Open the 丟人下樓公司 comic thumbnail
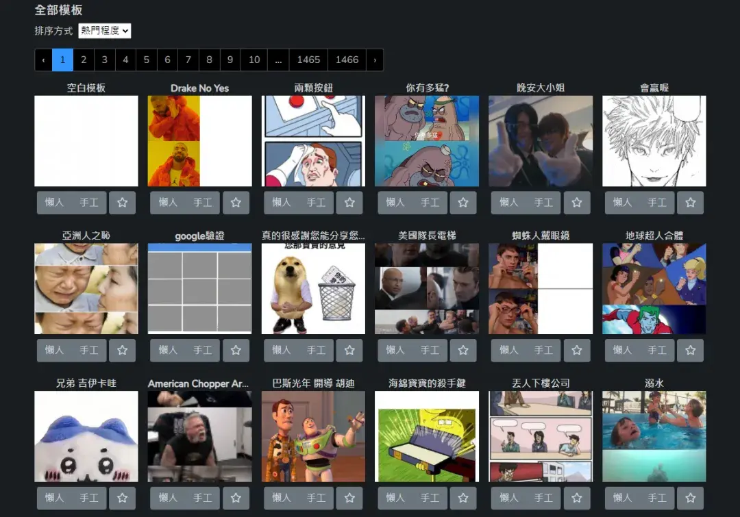Screen dimensions: 740x517 pos(541,436)
